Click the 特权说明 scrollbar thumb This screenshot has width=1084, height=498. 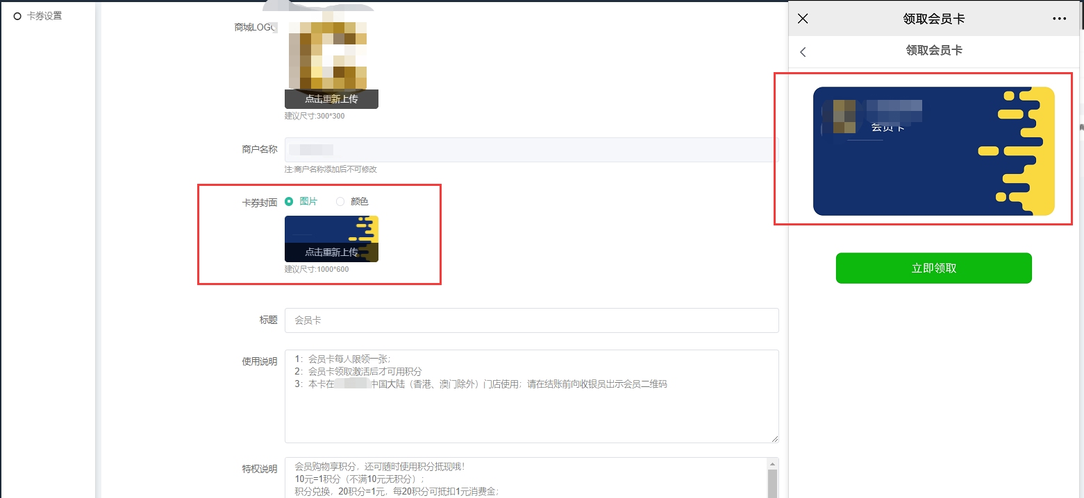(x=772, y=484)
